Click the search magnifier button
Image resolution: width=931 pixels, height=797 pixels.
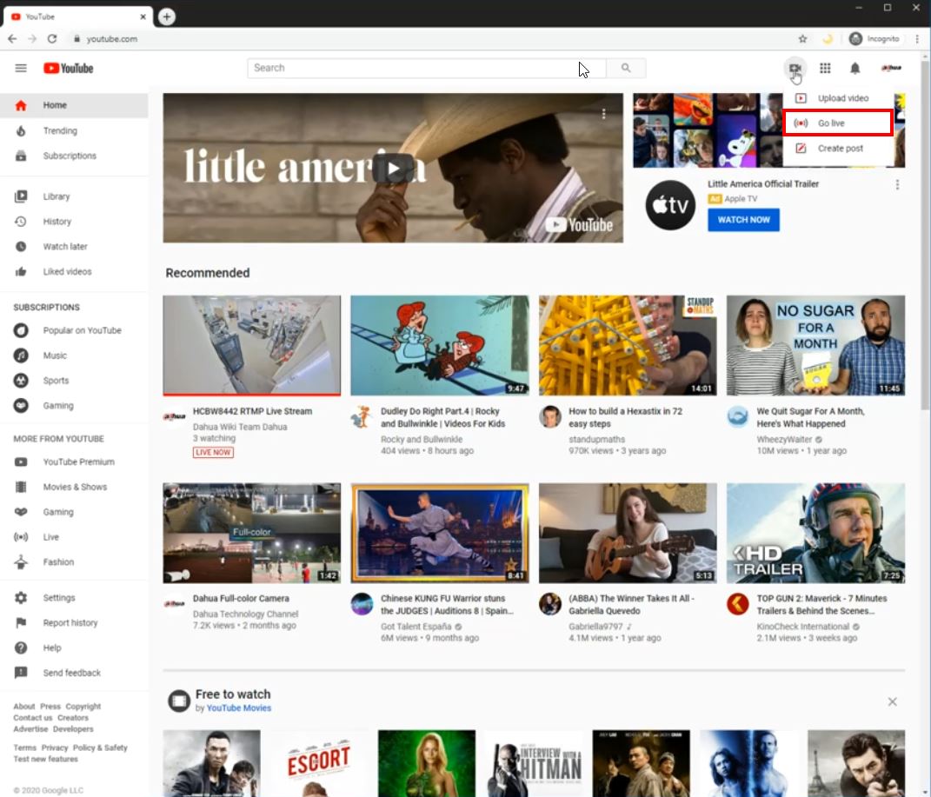[x=626, y=68]
